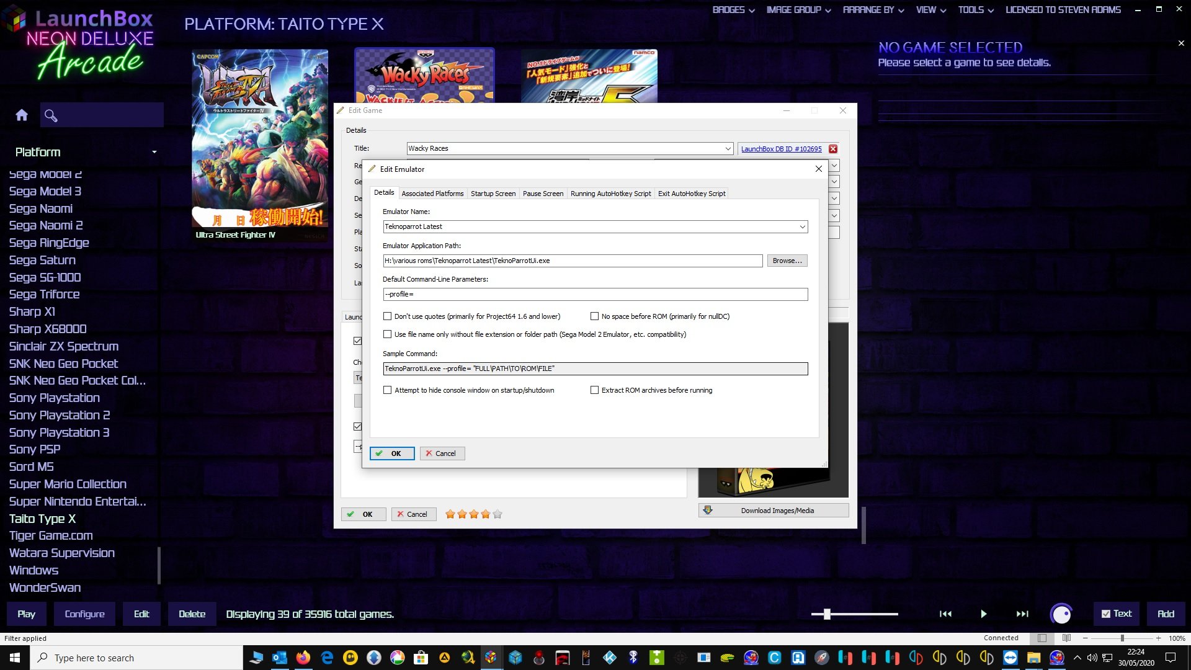Switch to Associated Platforms tab
Image resolution: width=1191 pixels, height=670 pixels.
tap(432, 194)
